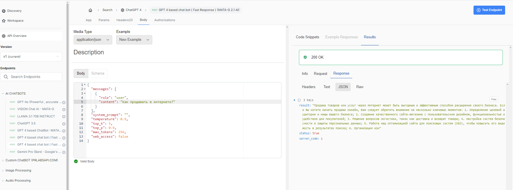The width and height of the screenshot is (513, 190).
Task: Click the Search Endpoints input field
Action: point(34,77)
